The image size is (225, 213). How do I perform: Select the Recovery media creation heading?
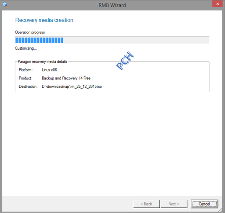[x=44, y=20]
